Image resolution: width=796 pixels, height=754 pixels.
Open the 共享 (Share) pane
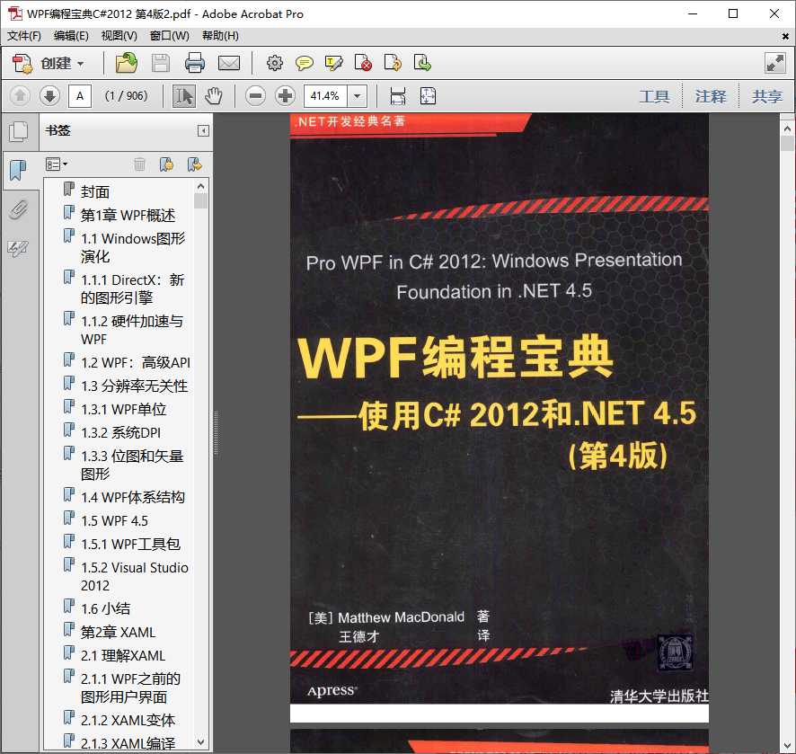766,96
